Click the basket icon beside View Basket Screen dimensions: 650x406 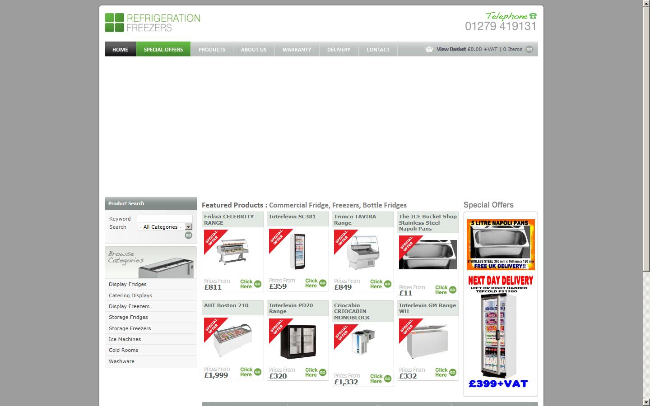click(429, 49)
